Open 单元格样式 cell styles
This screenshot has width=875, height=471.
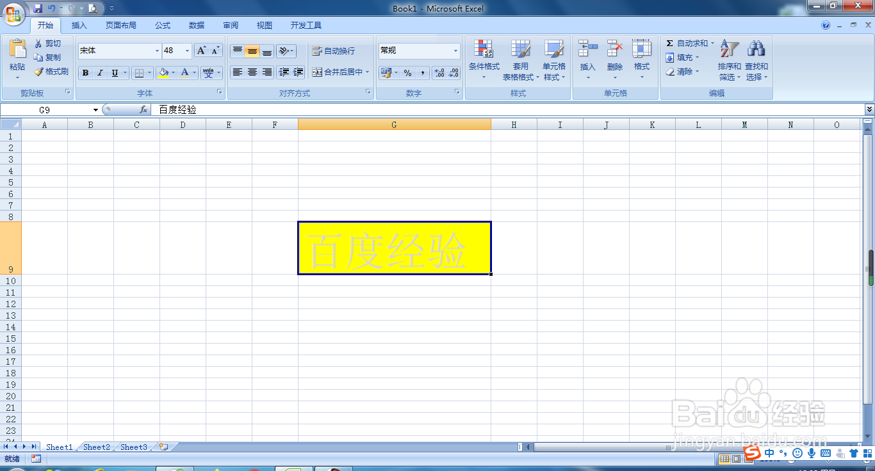[x=554, y=60]
